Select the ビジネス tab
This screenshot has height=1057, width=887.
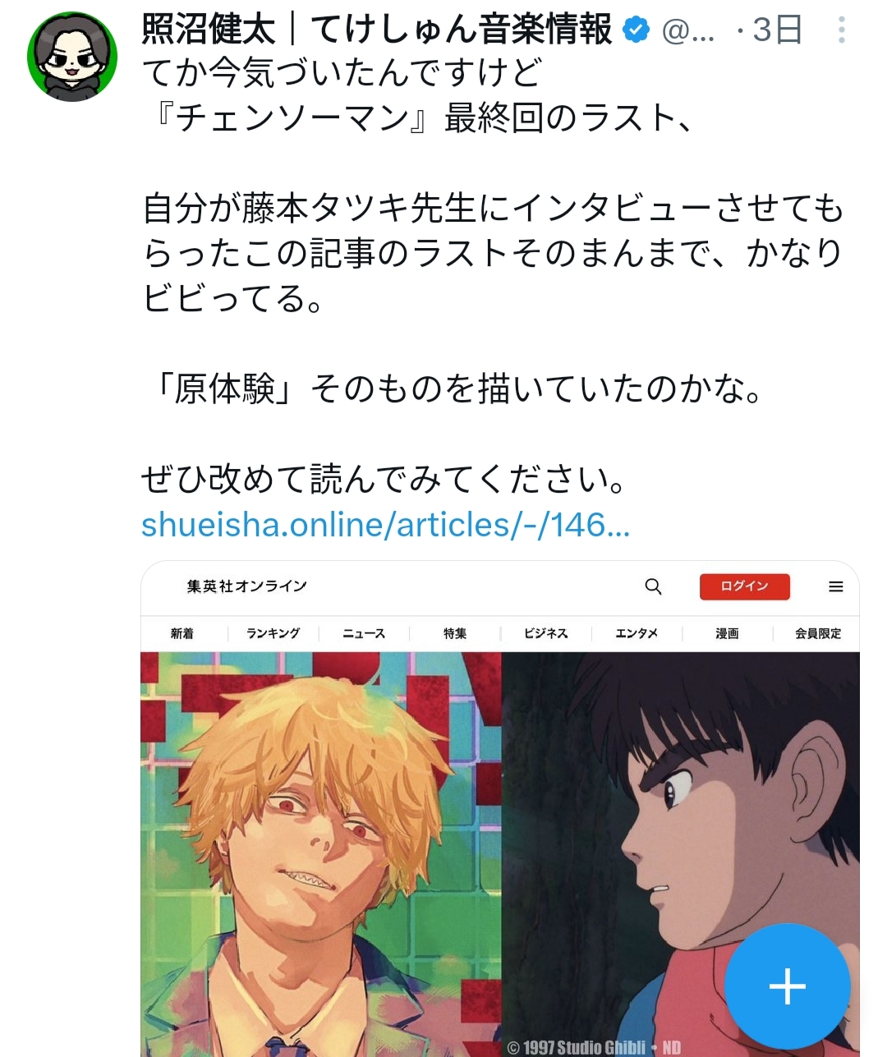(546, 633)
